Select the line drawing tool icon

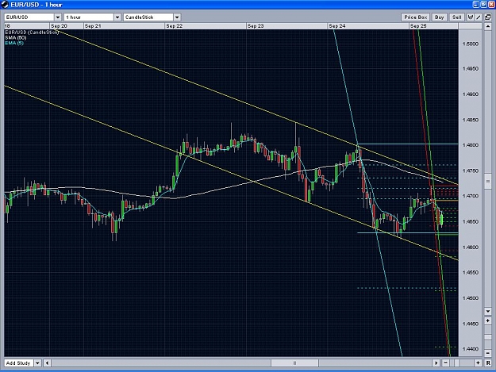point(479,17)
